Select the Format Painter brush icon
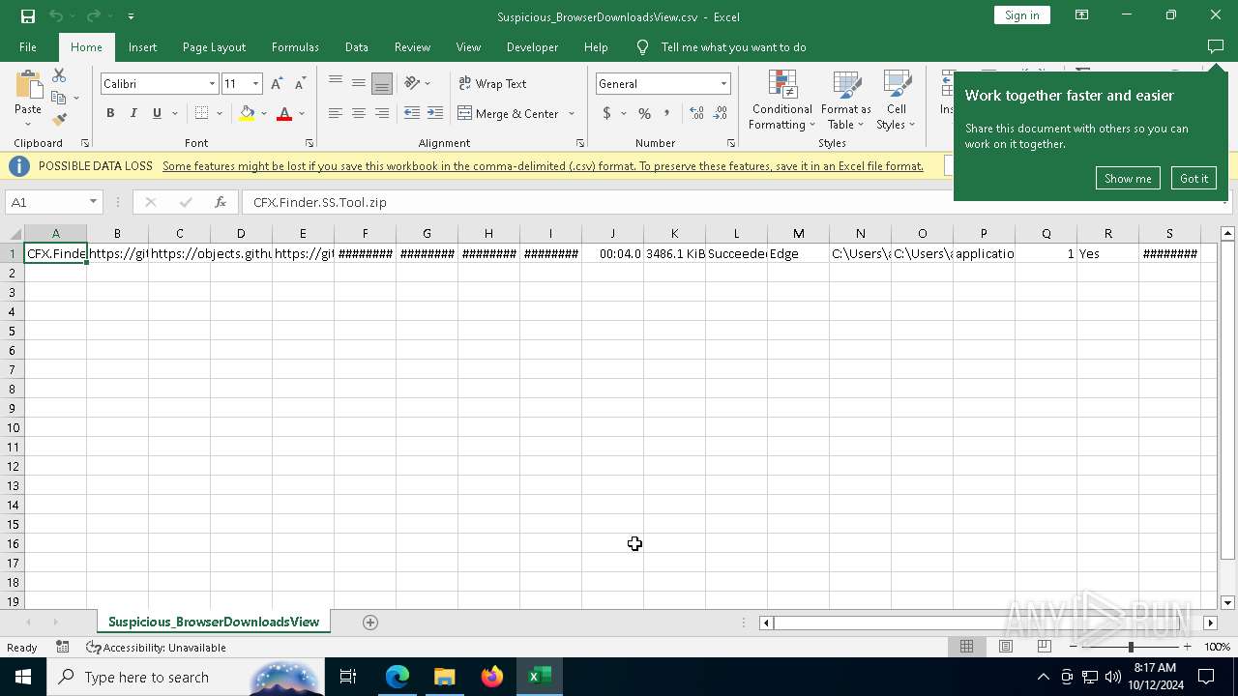1238x696 pixels. point(59,120)
